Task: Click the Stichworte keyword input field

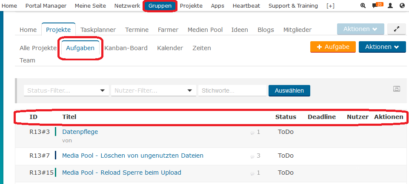Action: tap(232, 91)
